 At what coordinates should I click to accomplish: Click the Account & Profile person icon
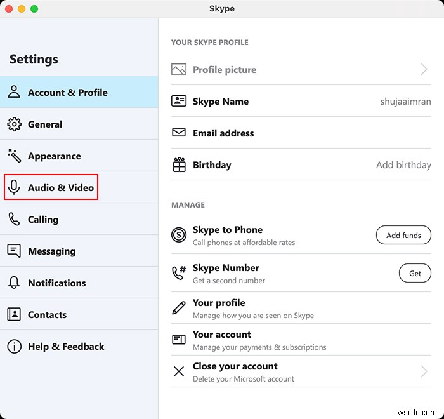coord(14,92)
